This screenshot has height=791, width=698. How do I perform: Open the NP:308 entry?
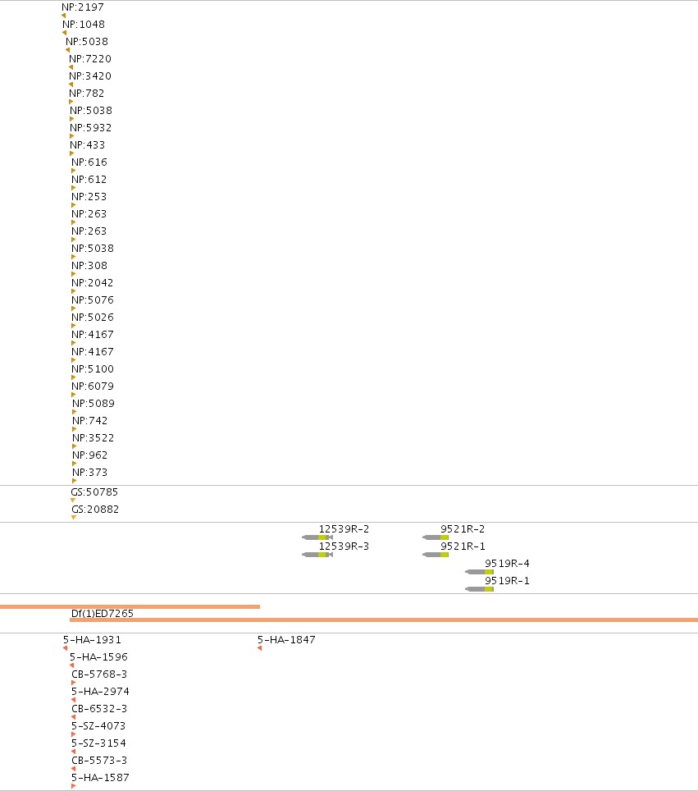[89, 265]
